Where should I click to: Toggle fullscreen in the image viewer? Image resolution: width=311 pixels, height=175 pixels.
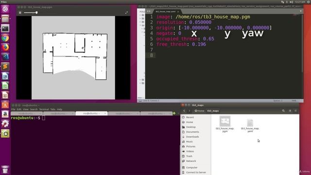tap(126, 13)
